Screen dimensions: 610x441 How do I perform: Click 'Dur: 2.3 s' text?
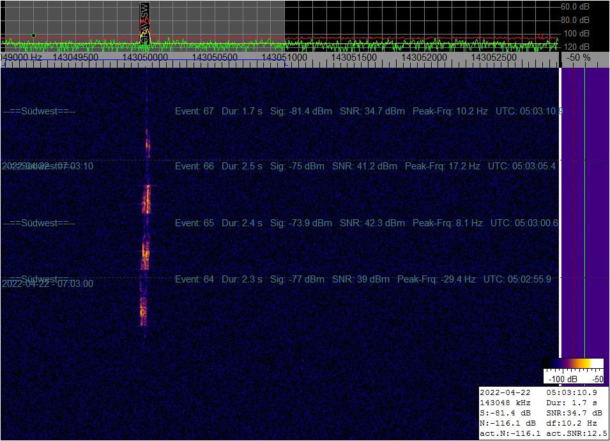click(x=242, y=279)
